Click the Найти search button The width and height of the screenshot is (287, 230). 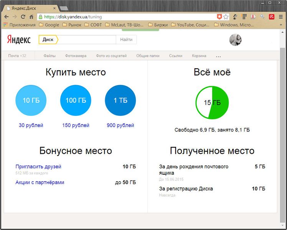tap(126, 39)
